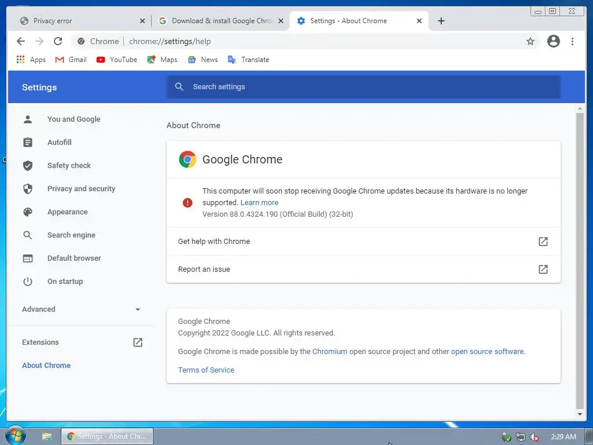Click the Settings header title
593x445 pixels.
(x=39, y=87)
